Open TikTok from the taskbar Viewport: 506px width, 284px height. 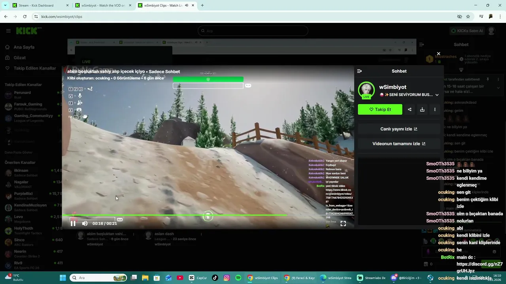(x=215, y=278)
